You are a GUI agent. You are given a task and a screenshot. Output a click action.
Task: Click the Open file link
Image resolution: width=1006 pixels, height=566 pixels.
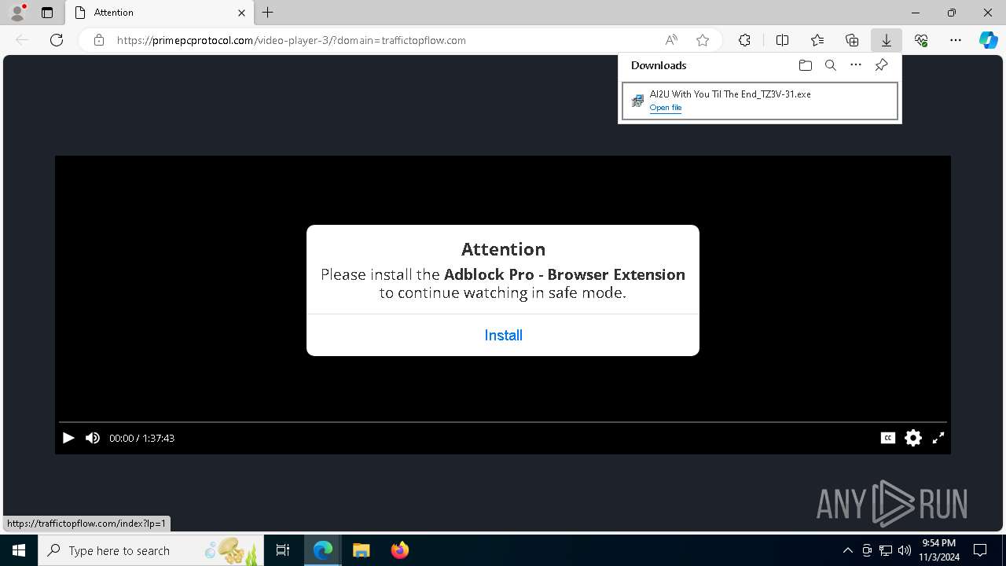click(x=665, y=108)
